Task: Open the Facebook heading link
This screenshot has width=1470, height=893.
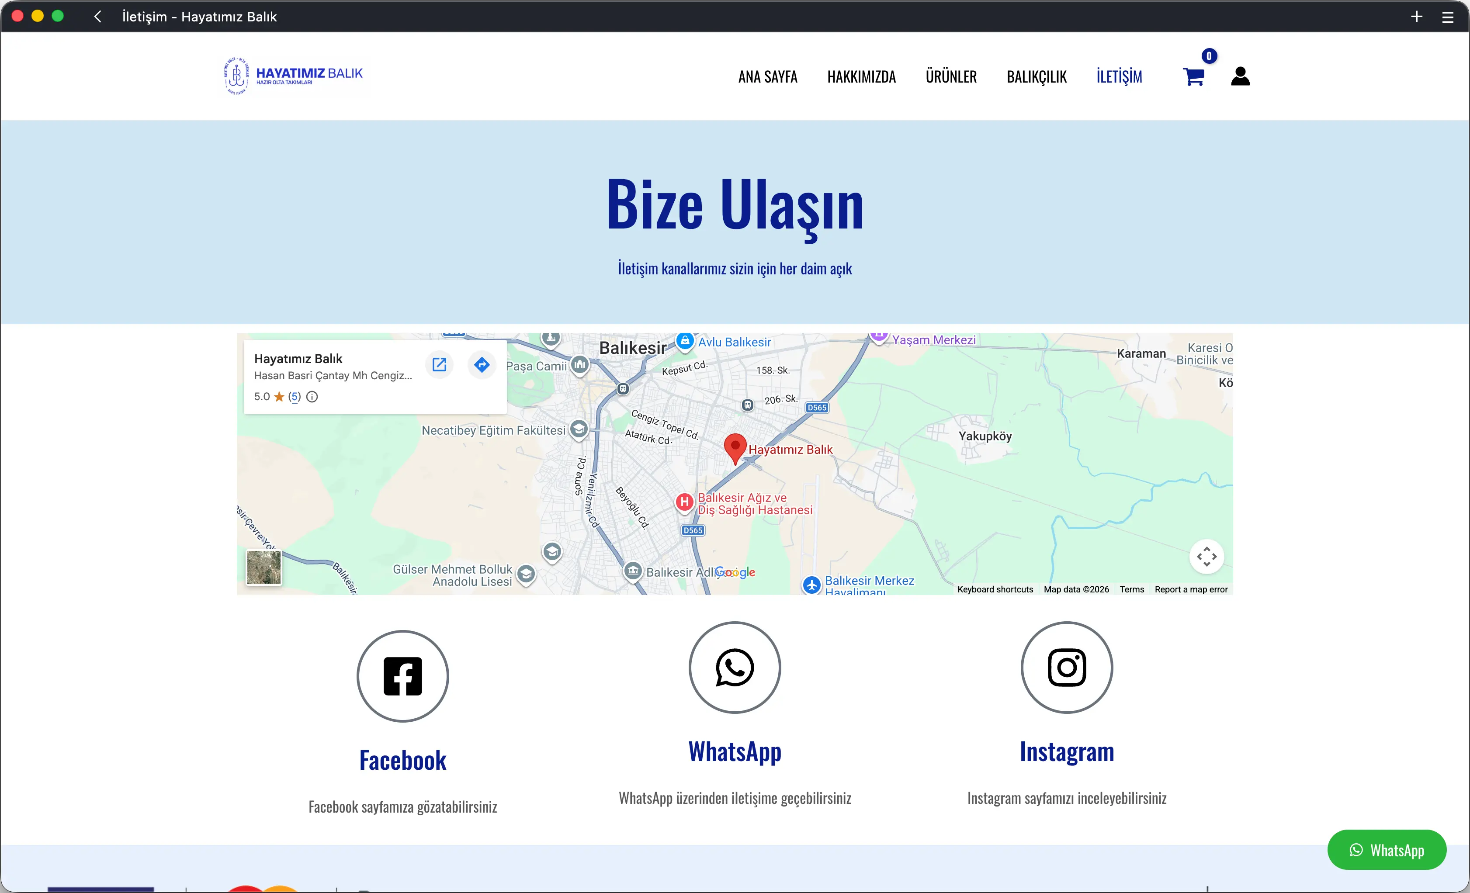Action: (x=403, y=761)
